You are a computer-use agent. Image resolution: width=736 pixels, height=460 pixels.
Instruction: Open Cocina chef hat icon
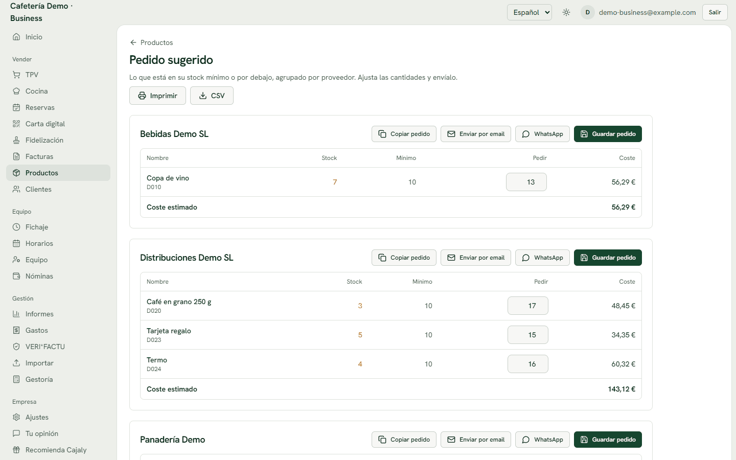point(16,91)
